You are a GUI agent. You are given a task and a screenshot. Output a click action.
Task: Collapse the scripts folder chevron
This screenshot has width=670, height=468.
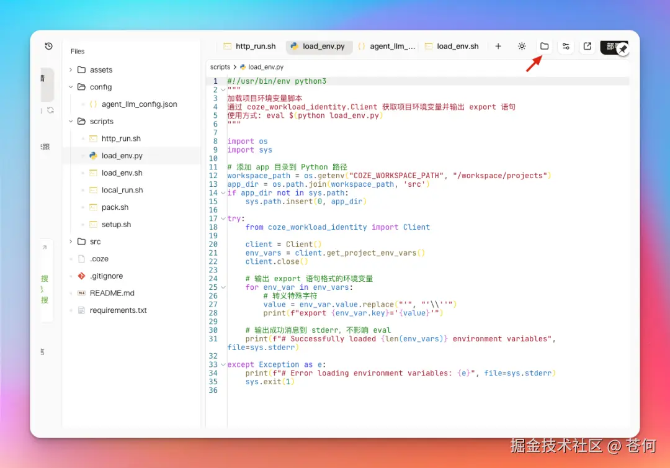pos(71,122)
